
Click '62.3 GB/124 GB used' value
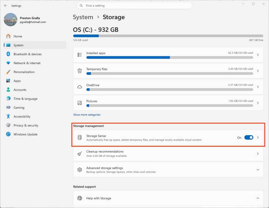click(241, 53)
